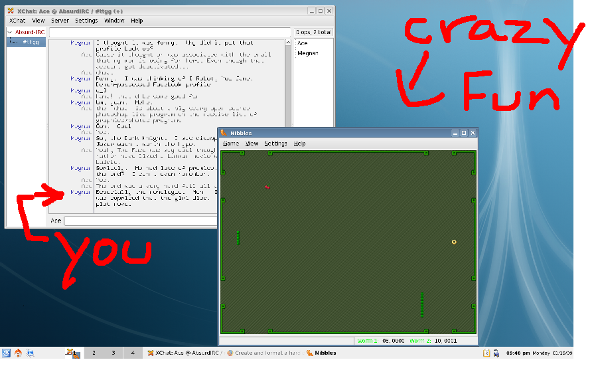The width and height of the screenshot is (596, 372).
Task: Switch to virtual desktop 4
Action: 132,353
